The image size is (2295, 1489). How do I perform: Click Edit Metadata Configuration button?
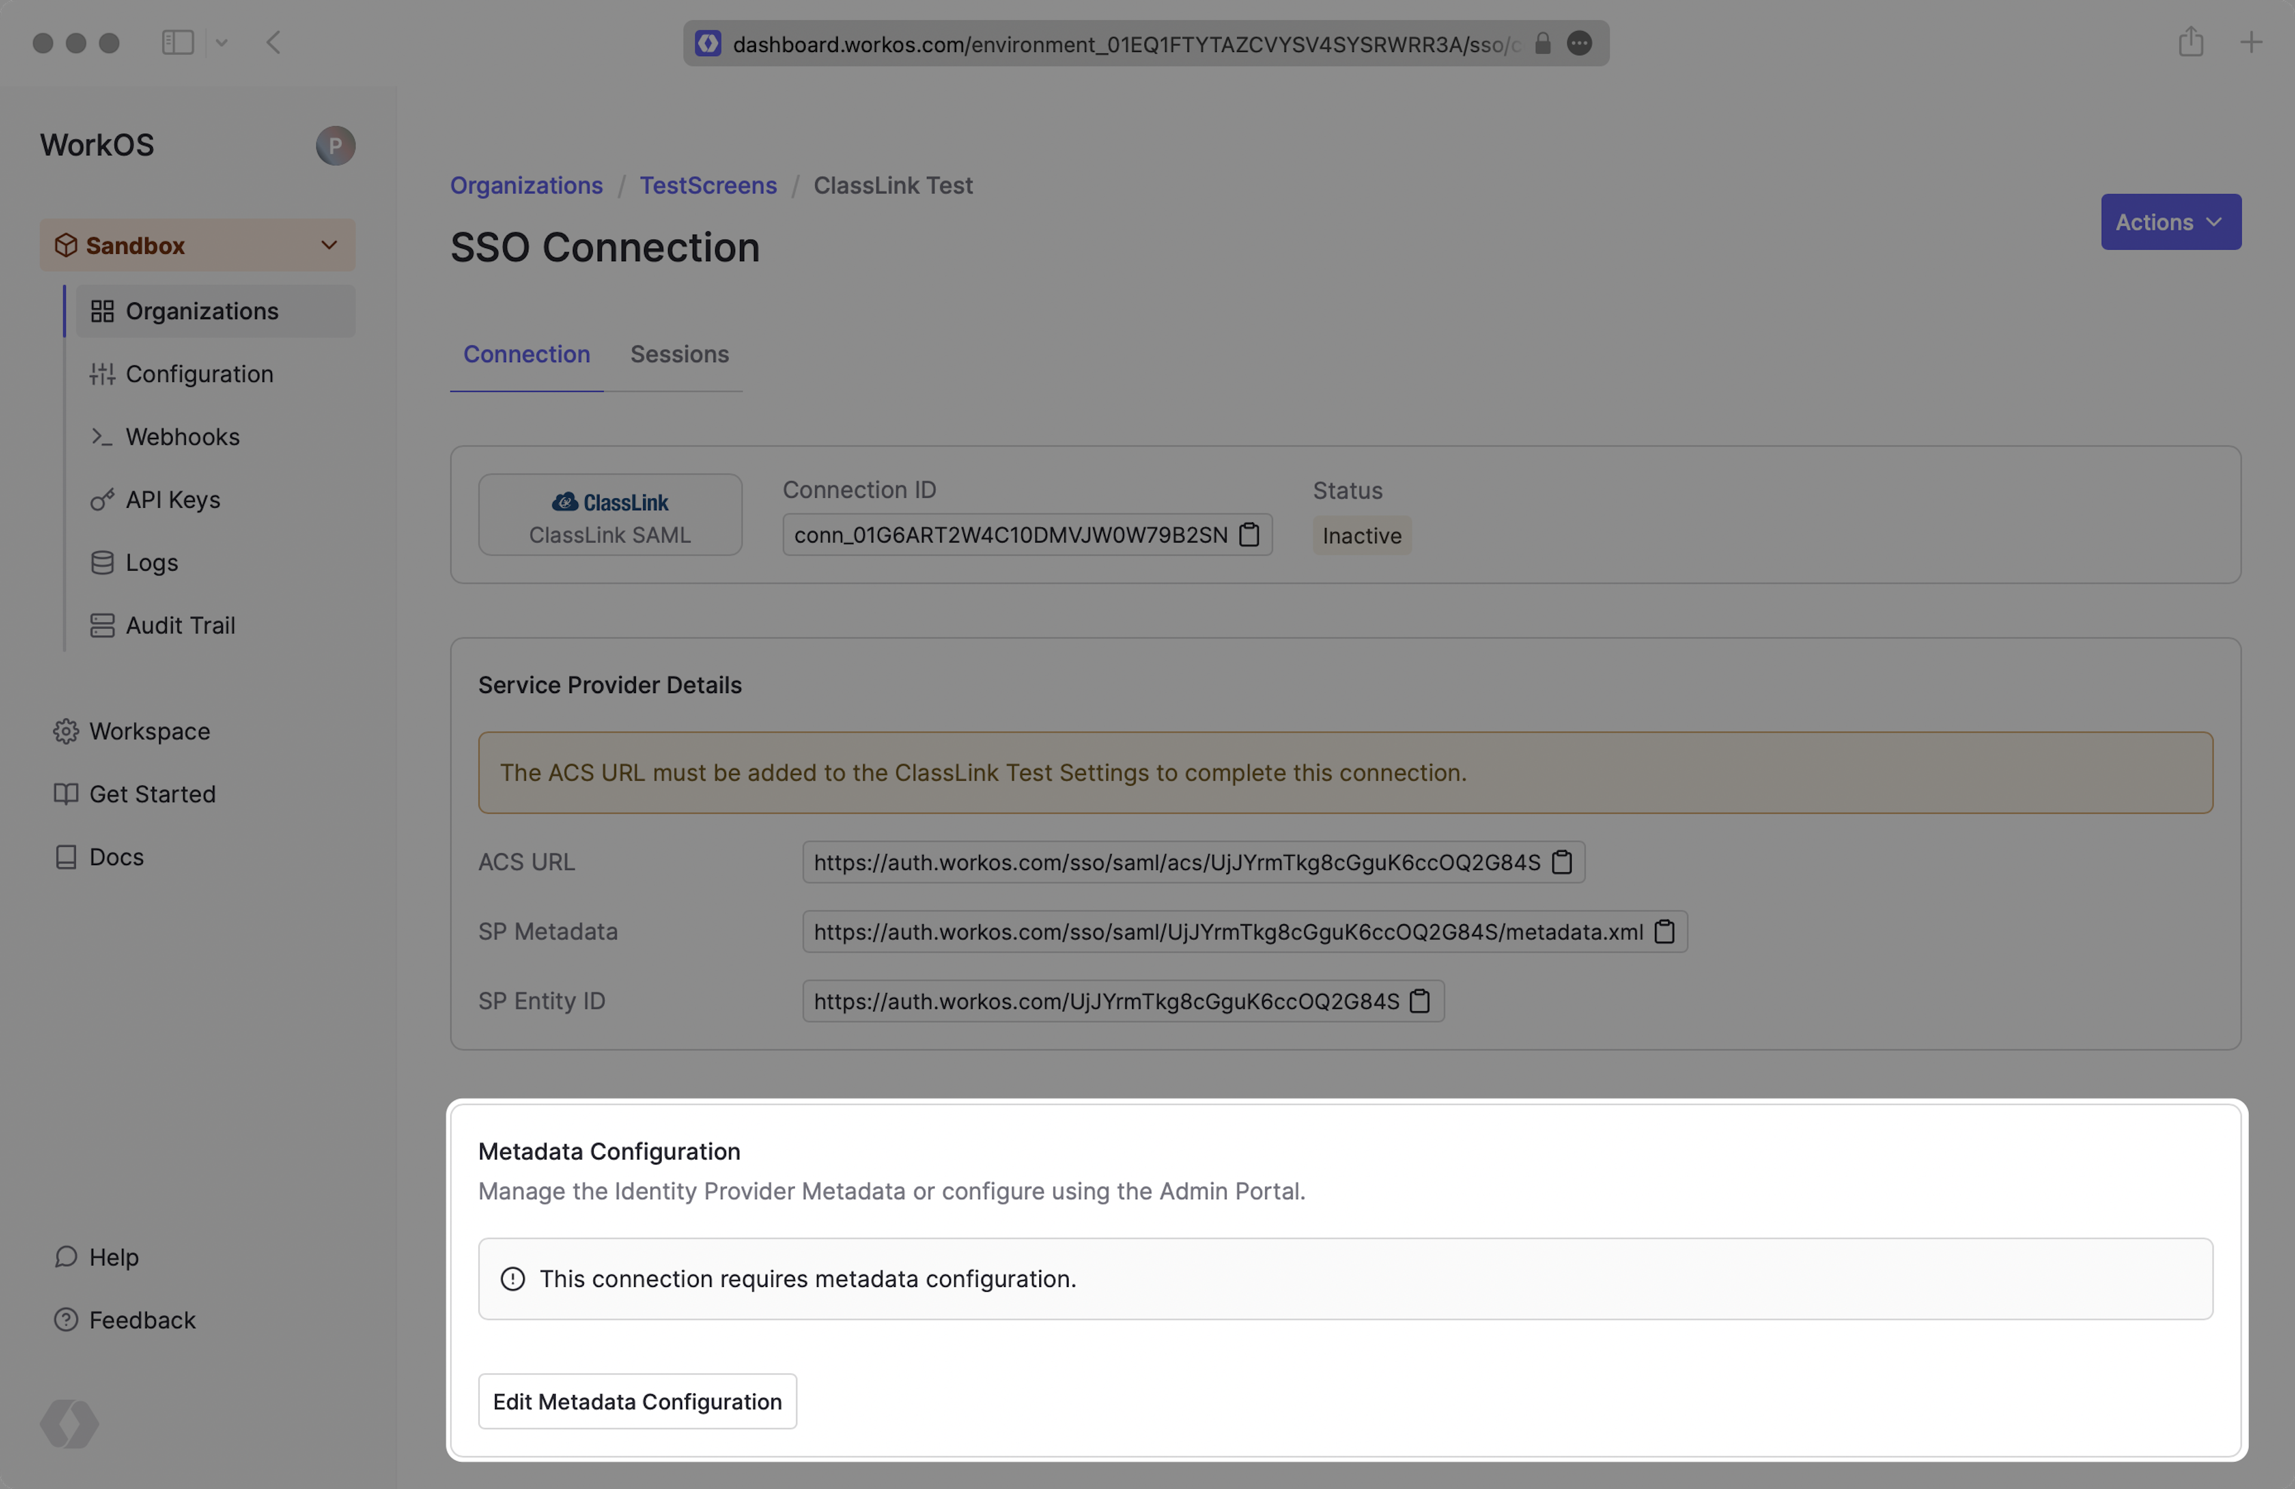click(x=637, y=1401)
